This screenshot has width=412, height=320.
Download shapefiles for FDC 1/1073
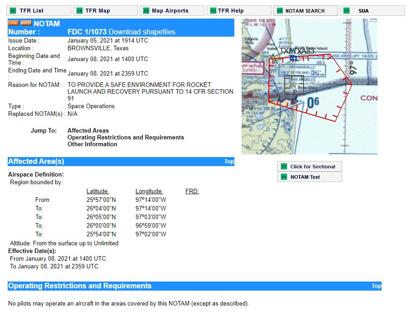pos(142,32)
